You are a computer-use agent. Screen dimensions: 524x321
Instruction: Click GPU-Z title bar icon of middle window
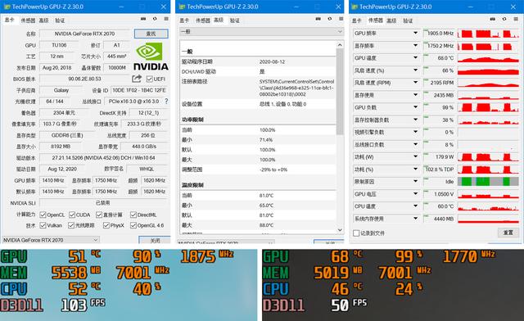click(182, 7)
